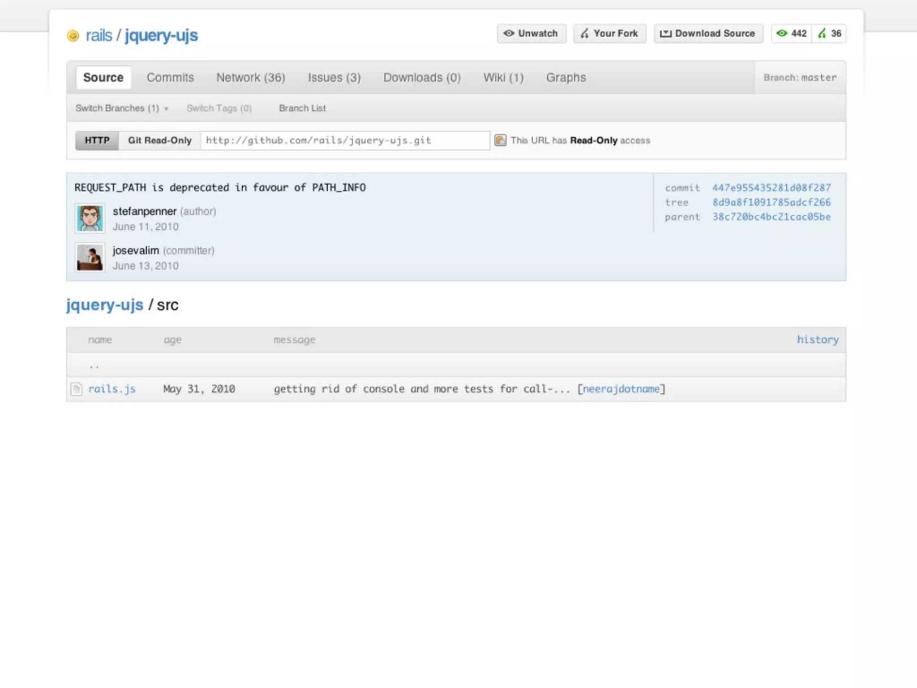
Task: Click the smiley repo icon beside rails
Action: [73, 35]
